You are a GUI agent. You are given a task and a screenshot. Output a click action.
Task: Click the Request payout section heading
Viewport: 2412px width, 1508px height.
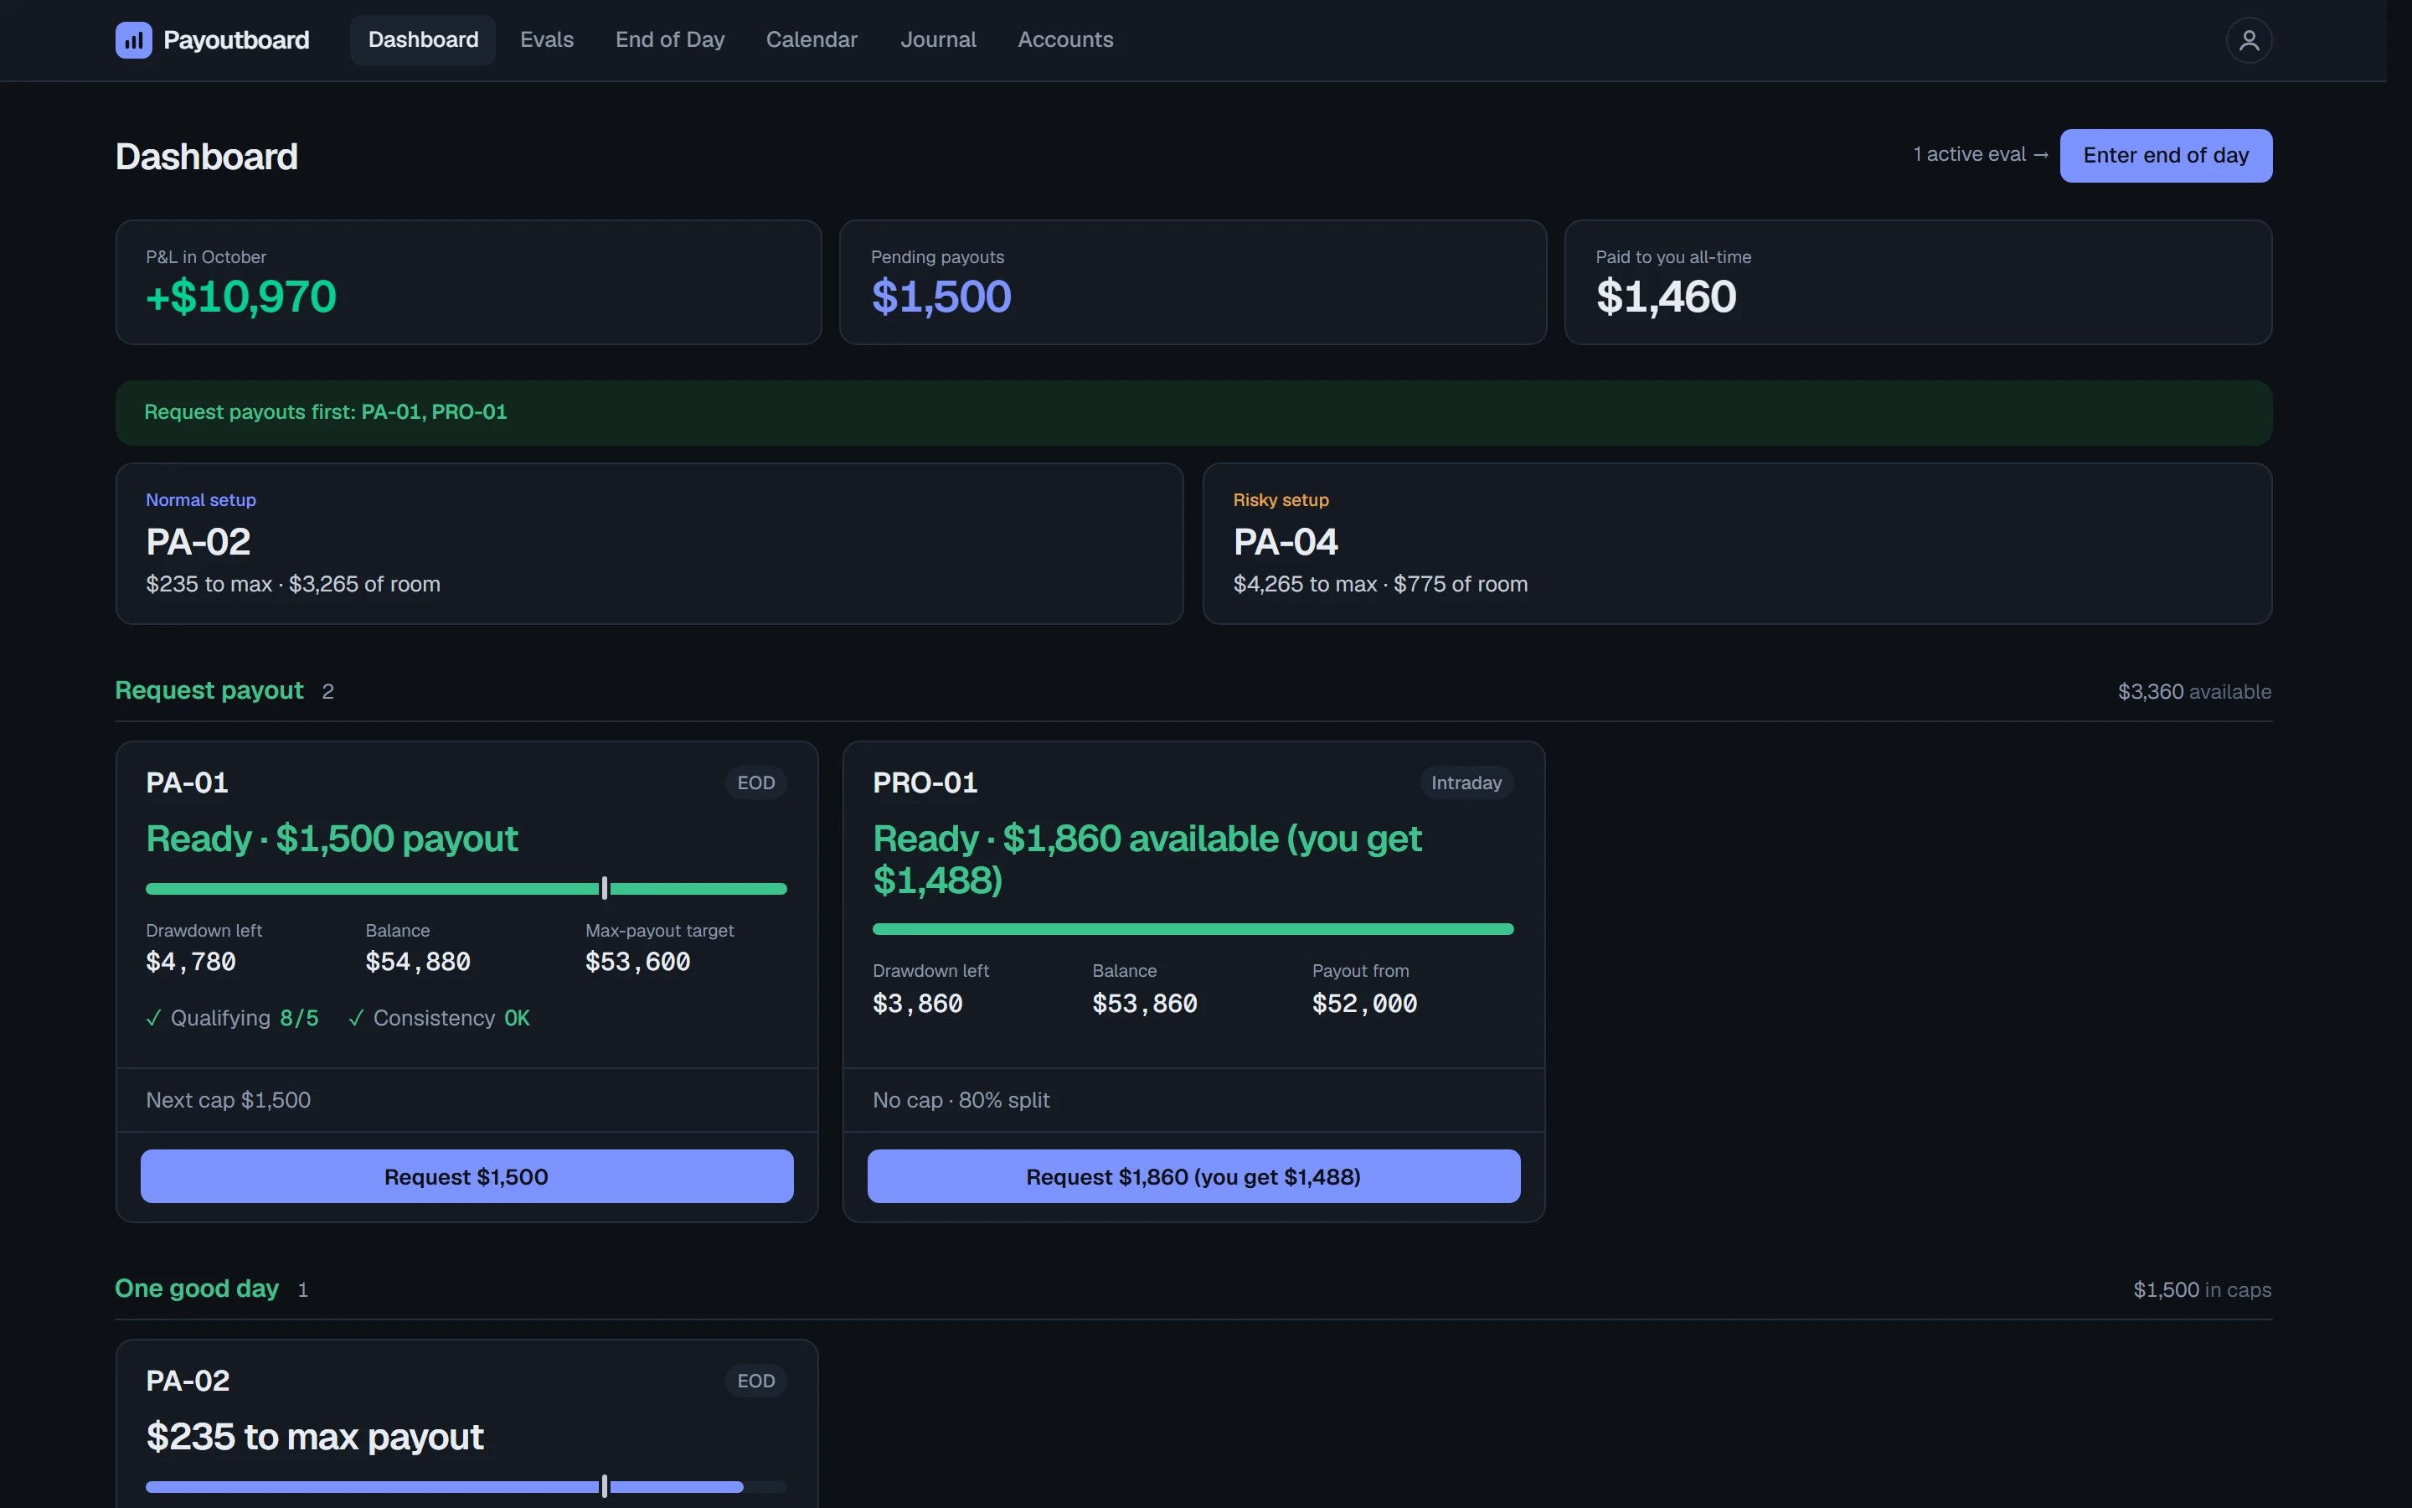click(209, 690)
